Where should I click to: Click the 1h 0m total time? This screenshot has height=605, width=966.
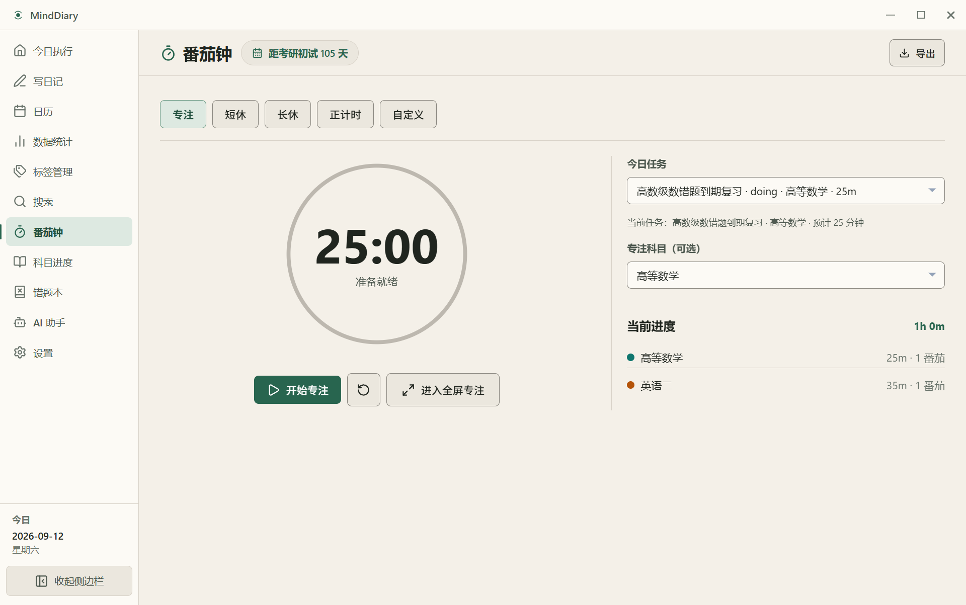tap(929, 326)
